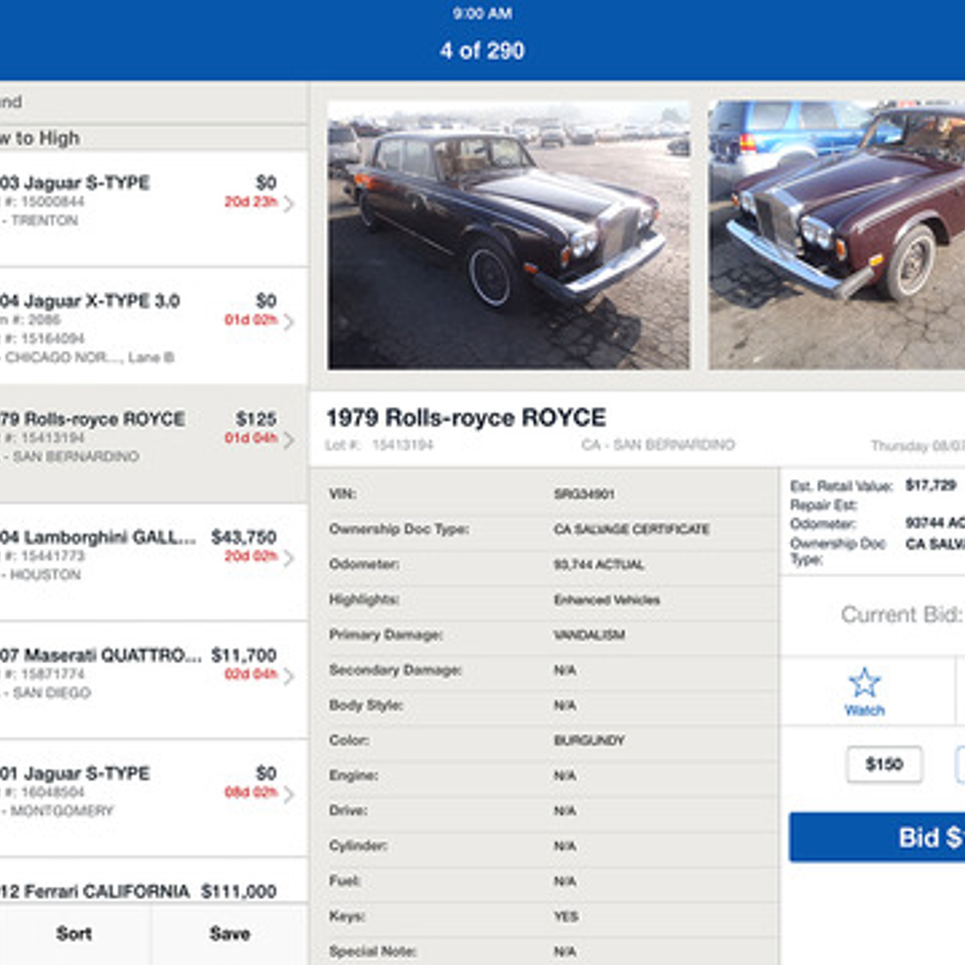Viewport: 965px width, 965px height.
Task: Tap the Save button
Action: (x=230, y=934)
